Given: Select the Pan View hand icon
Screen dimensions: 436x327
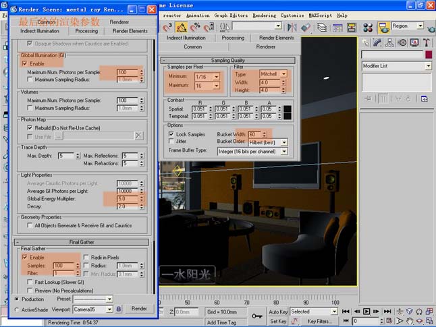Looking at the screenshot, I should 409,321.
